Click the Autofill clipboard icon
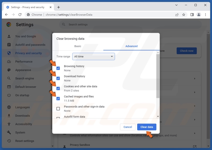212x150 pixels. 9,45
